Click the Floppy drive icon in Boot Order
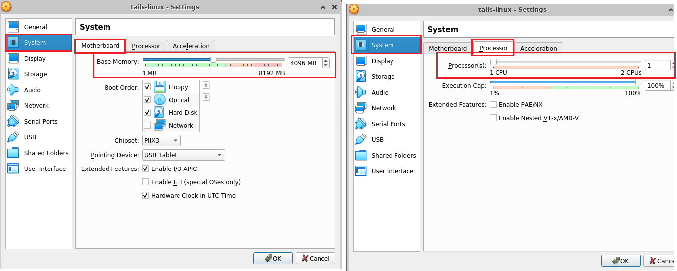Screen dimensions: 677x271 click(x=159, y=87)
